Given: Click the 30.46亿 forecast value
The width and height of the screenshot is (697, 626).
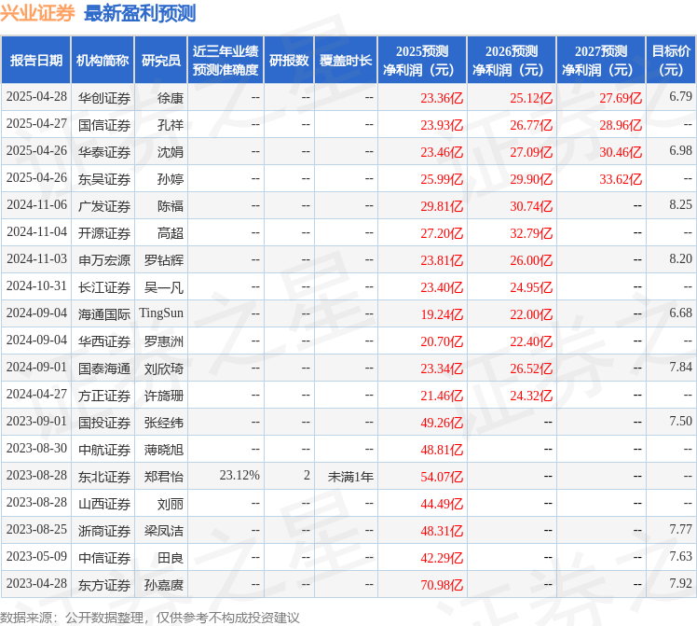Looking at the screenshot, I should coord(621,152).
